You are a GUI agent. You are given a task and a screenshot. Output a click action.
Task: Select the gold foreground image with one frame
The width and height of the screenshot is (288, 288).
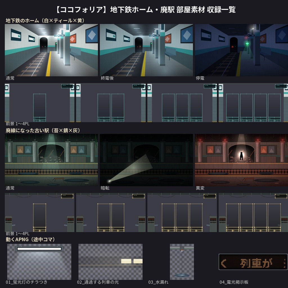click(39, 213)
